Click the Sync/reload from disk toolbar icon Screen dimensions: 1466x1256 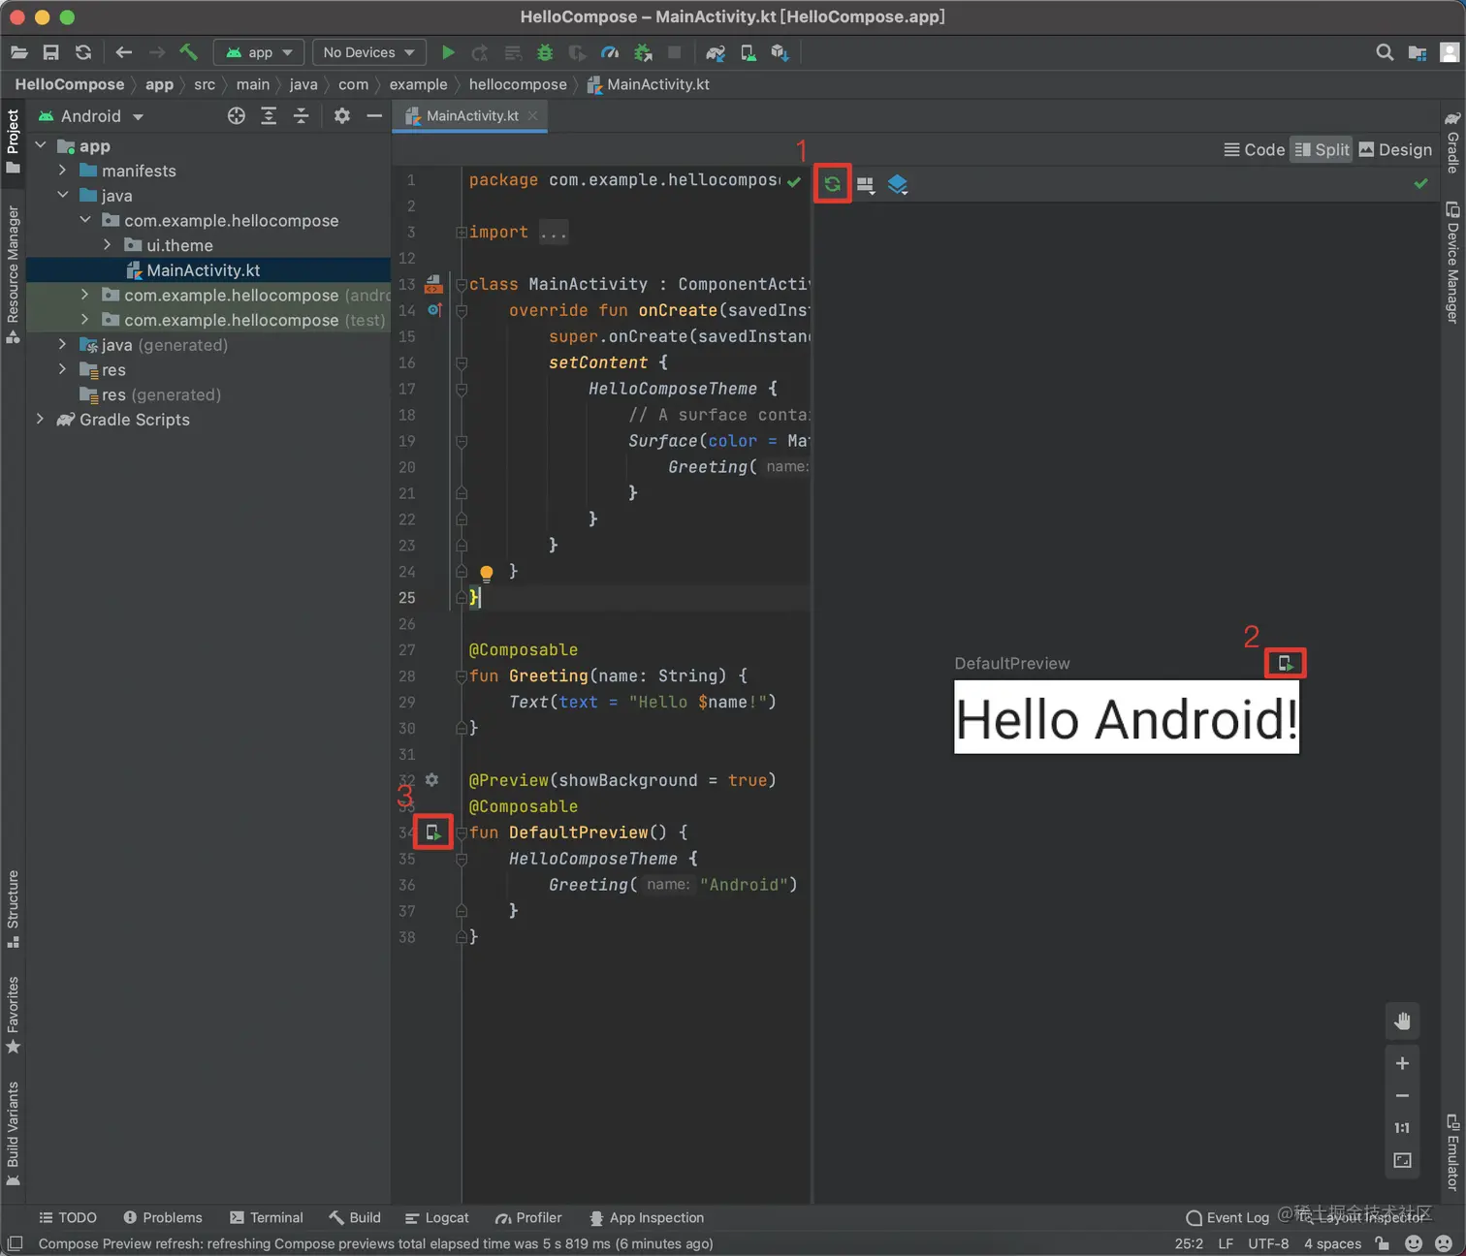pos(83,52)
